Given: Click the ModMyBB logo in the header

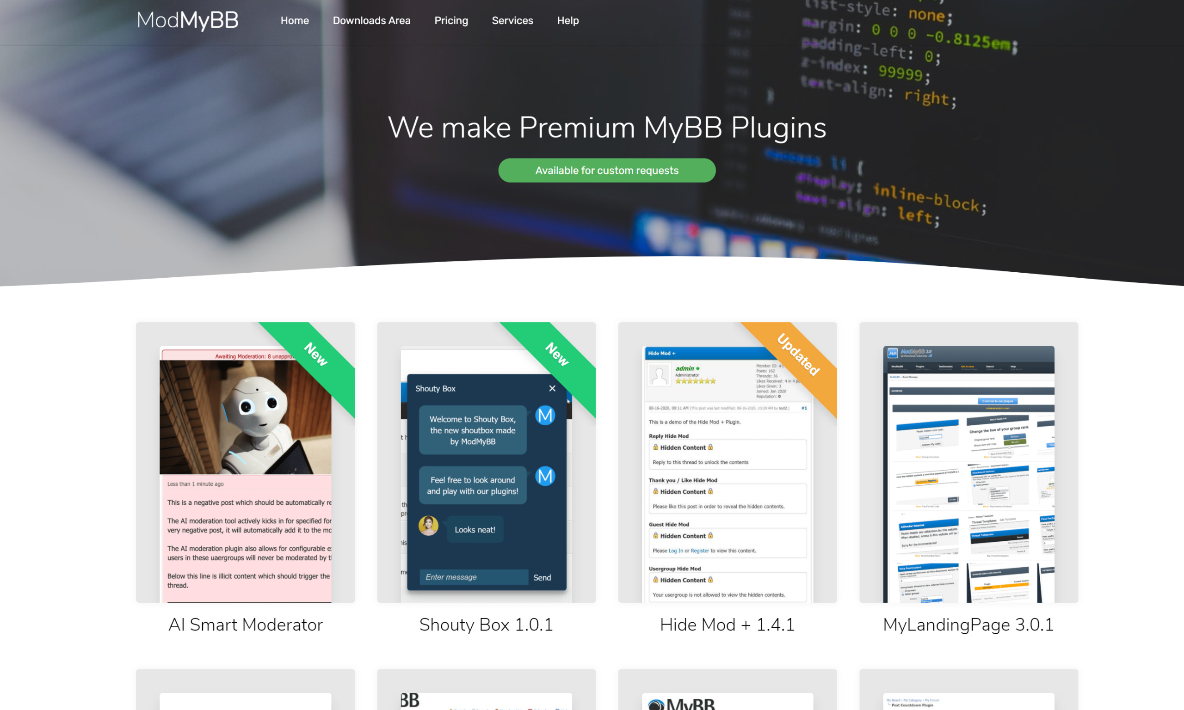Looking at the screenshot, I should (x=187, y=20).
